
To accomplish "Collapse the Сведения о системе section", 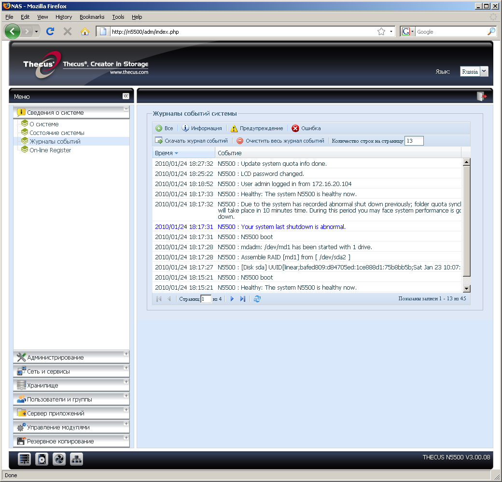I will (126, 109).
